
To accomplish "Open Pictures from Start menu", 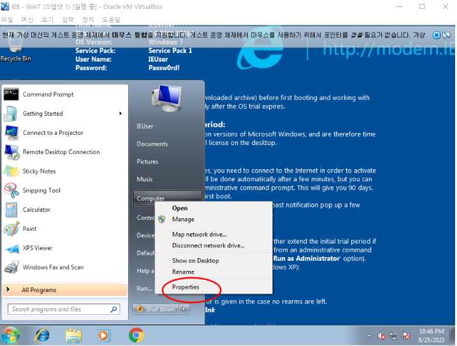I will [147, 162].
